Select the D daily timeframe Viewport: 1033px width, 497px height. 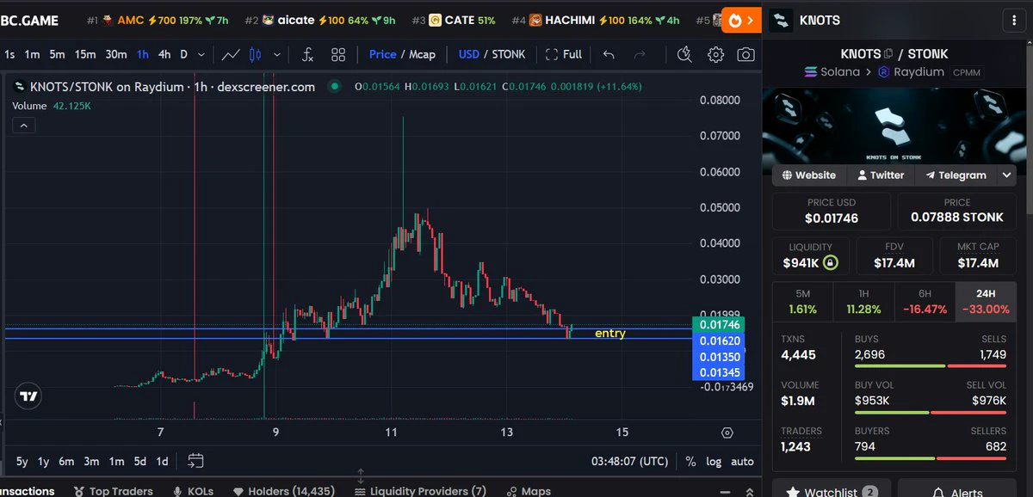click(183, 54)
